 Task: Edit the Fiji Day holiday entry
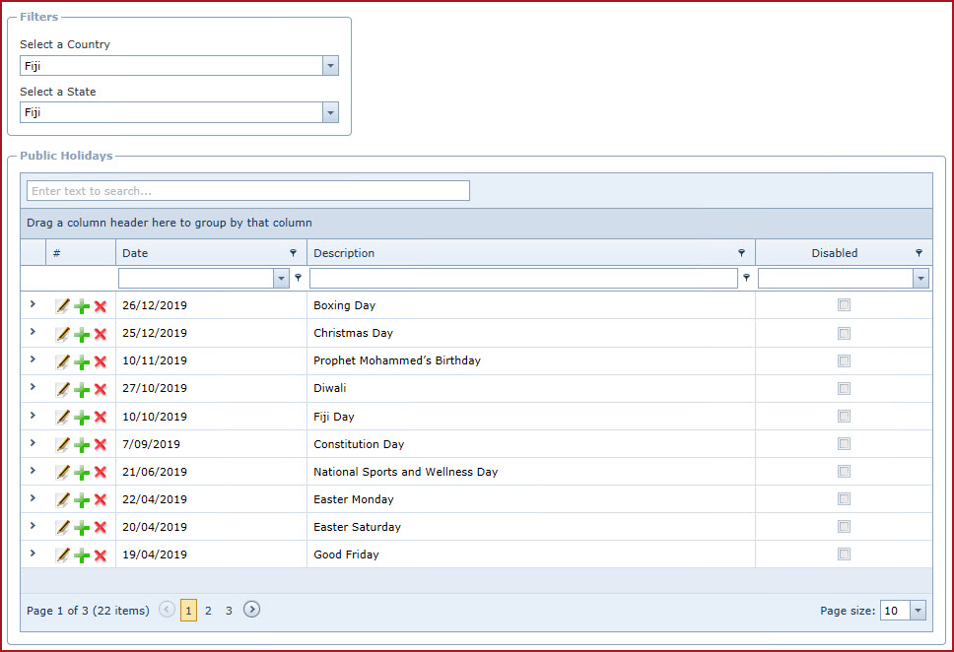pos(63,417)
